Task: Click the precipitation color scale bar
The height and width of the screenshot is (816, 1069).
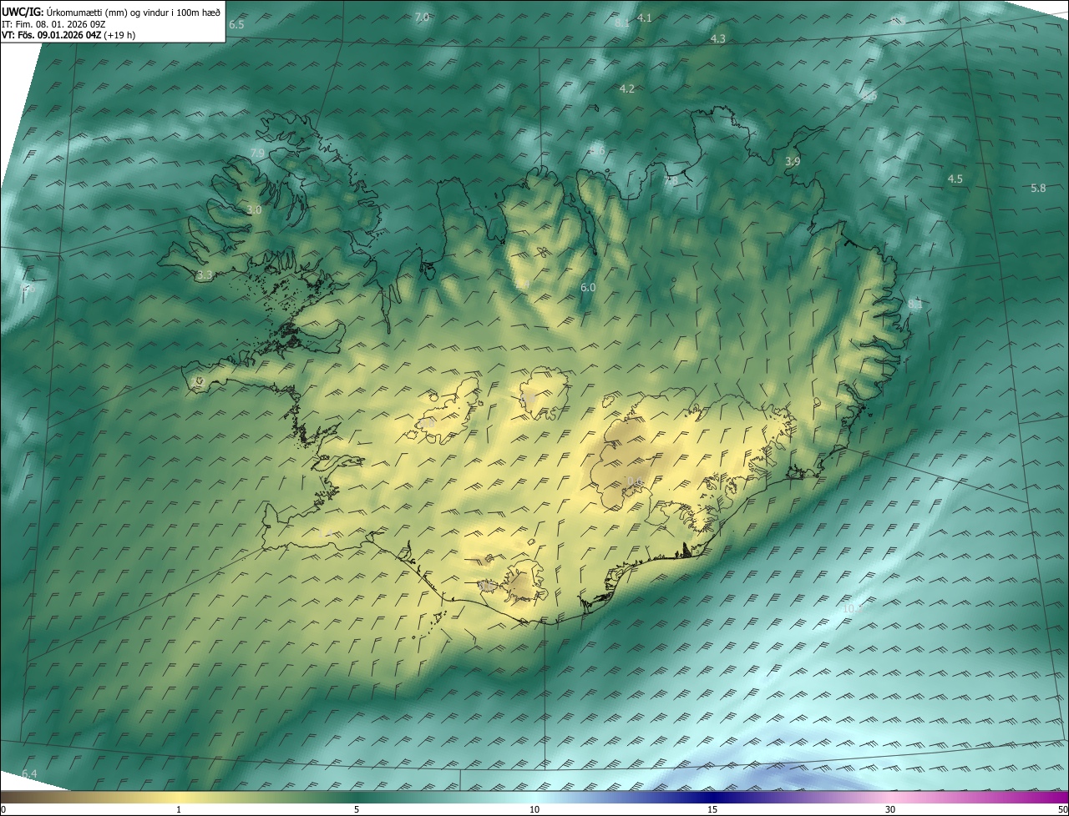Action: (x=534, y=798)
